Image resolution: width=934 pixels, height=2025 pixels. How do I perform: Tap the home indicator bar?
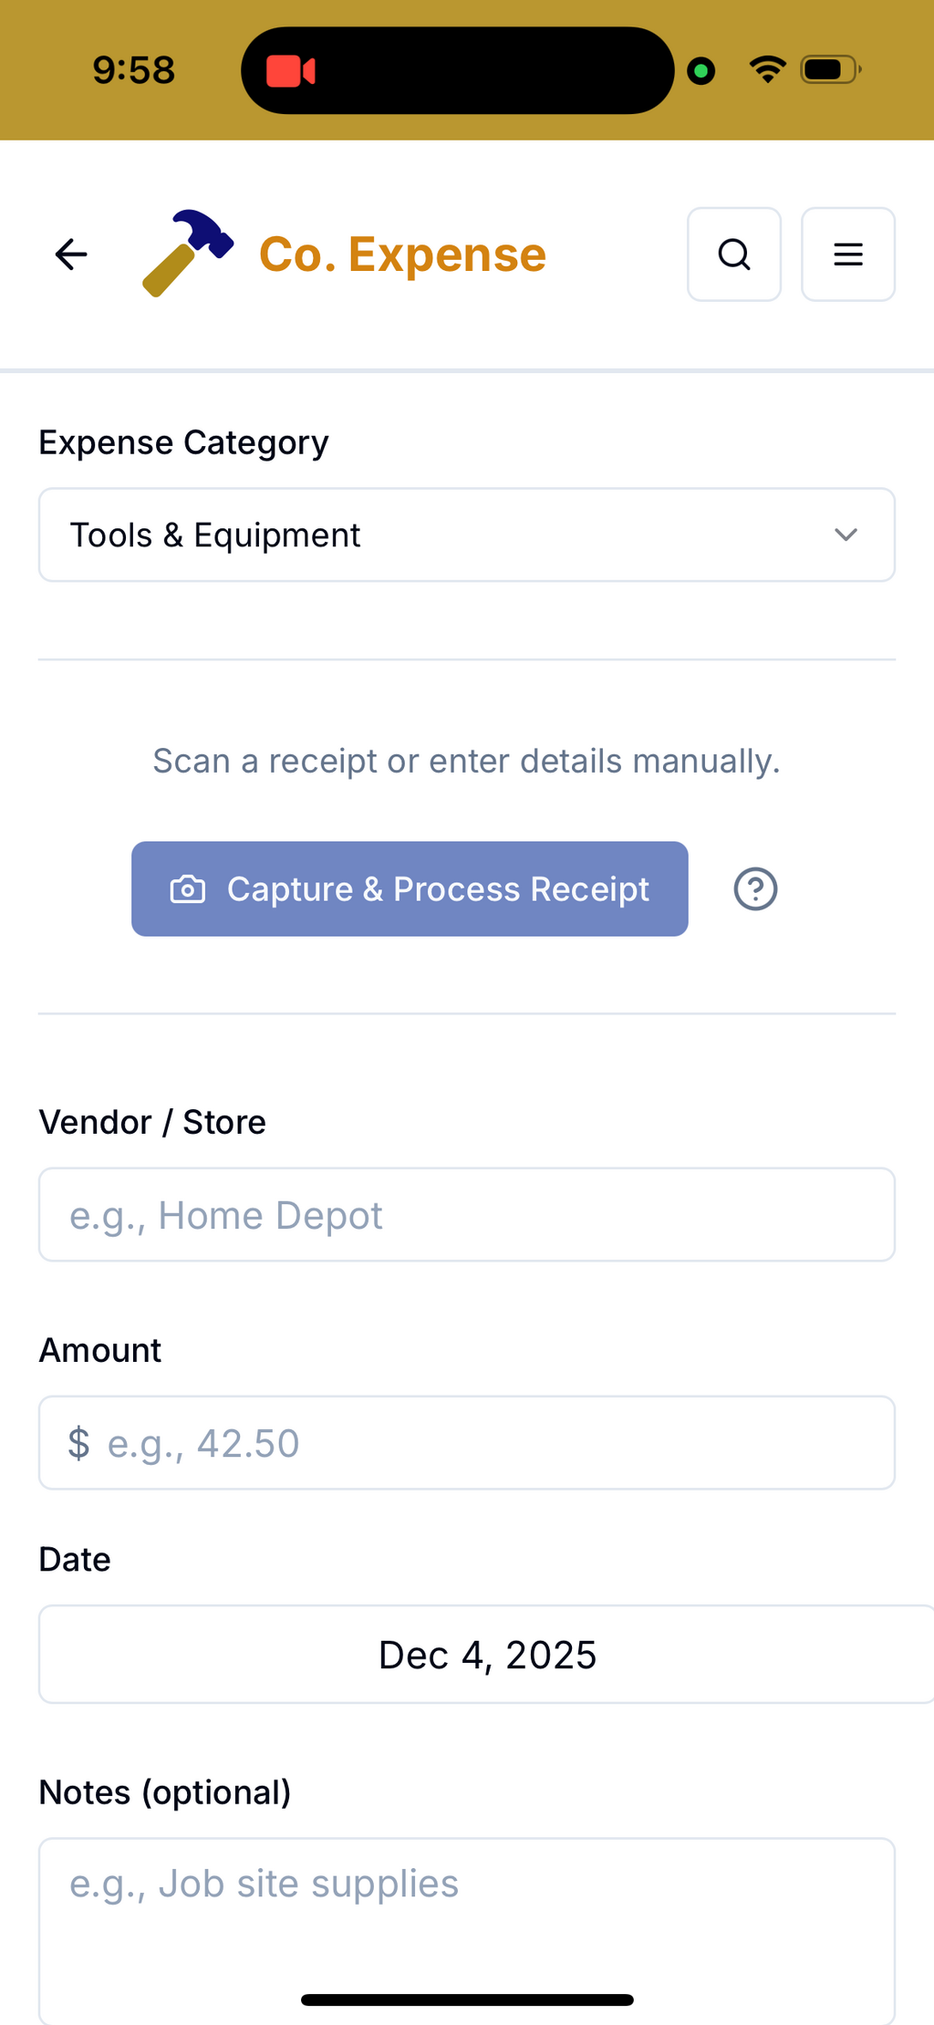click(467, 2000)
